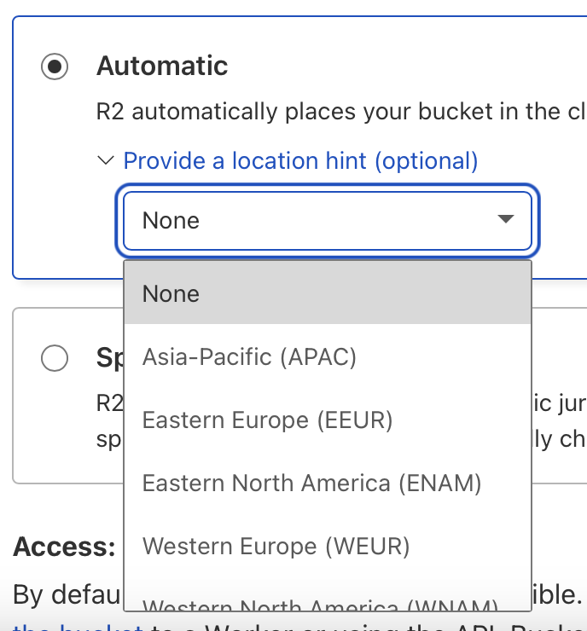Collapse the location hint chevron icon
The height and width of the screenshot is (631, 587).
tap(106, 160)
